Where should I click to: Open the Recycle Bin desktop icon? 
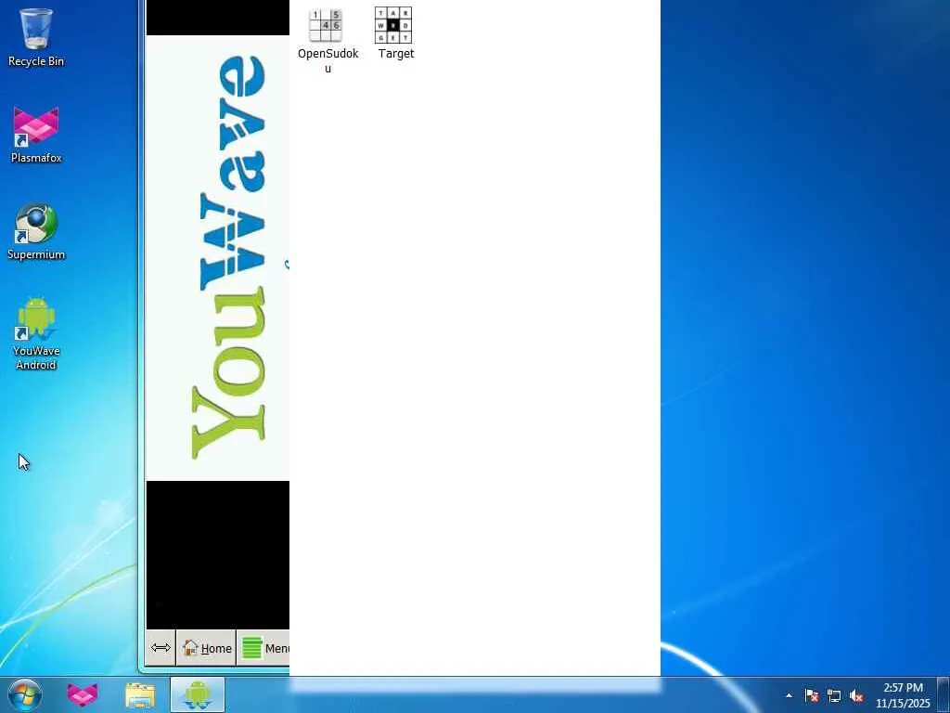pos(36,37)
